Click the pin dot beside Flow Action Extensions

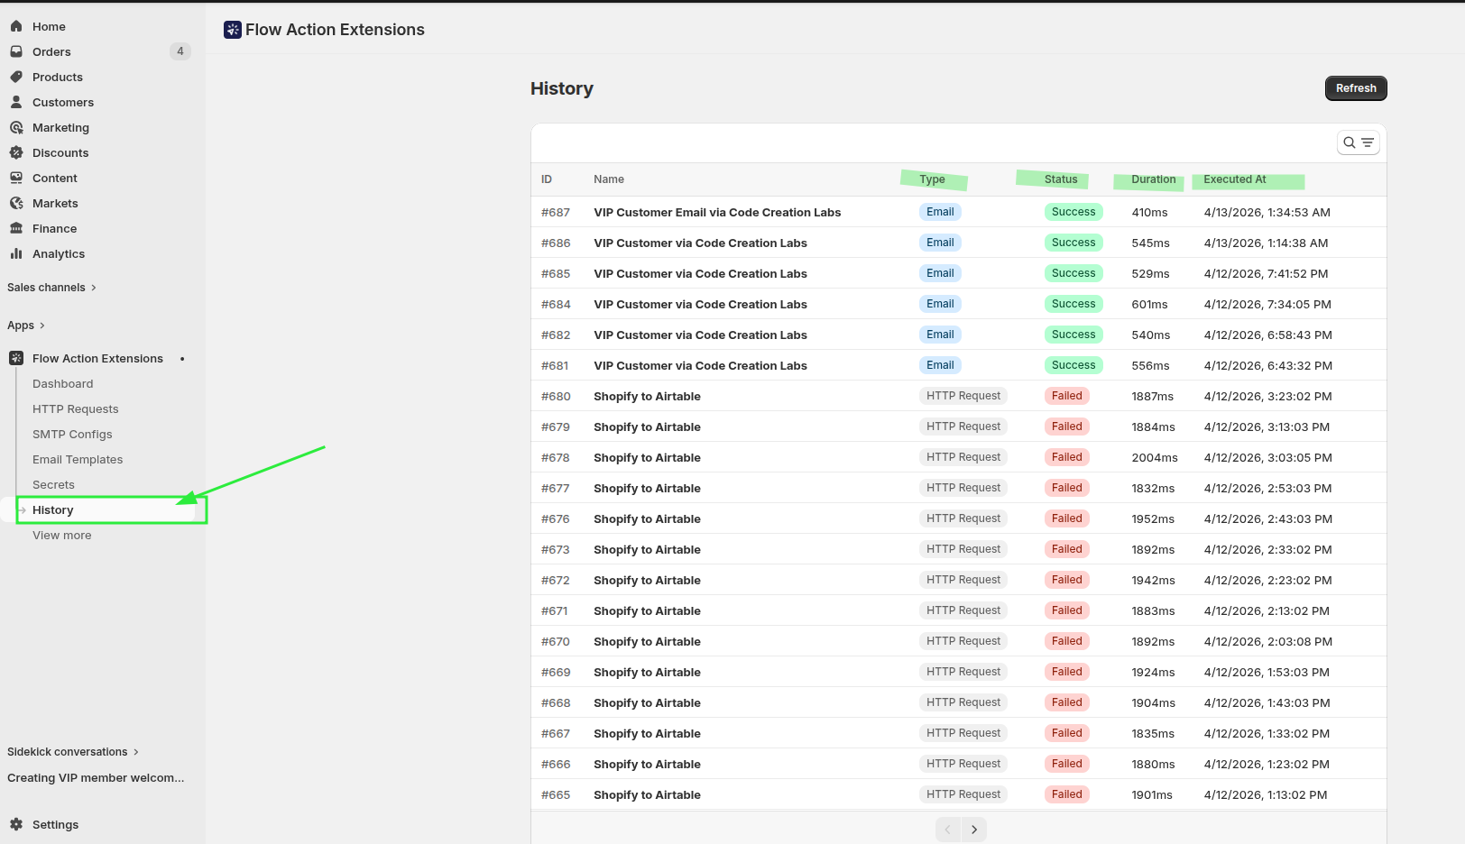pyautogui.click(x=182, y=359)
